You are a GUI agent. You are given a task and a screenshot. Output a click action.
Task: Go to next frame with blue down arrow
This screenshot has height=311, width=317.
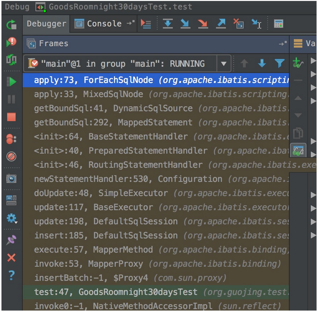click(262, 63)
